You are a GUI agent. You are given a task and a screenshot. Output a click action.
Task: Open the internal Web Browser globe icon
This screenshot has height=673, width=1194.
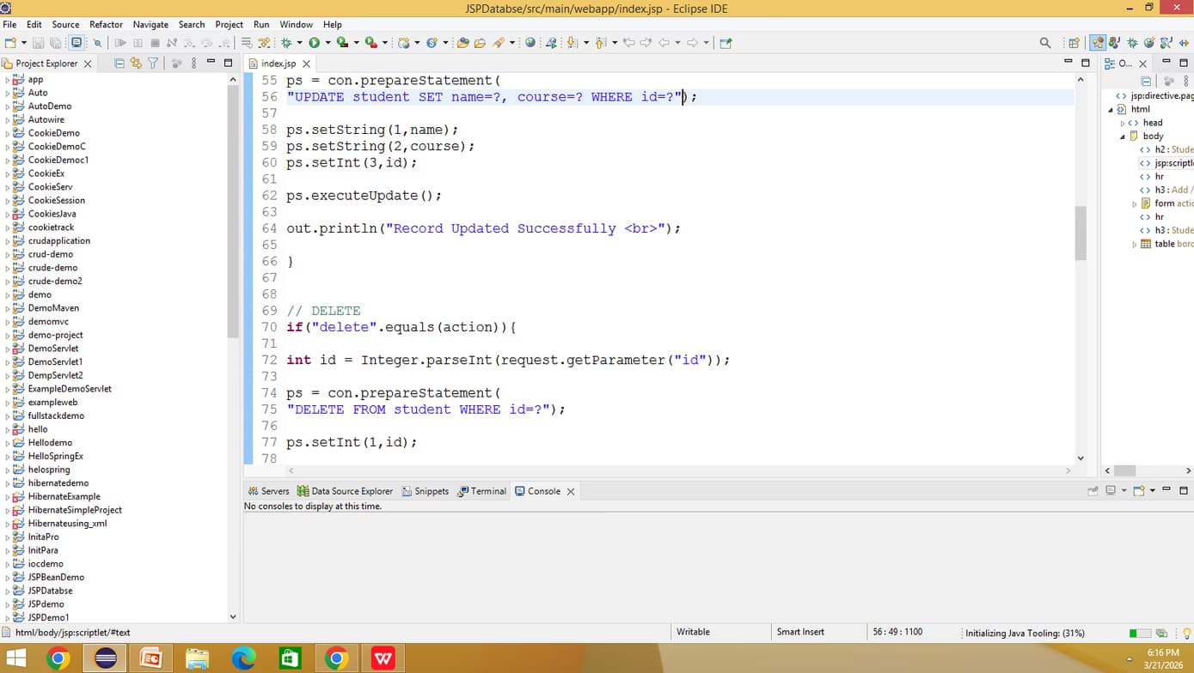(x=529, y=42)
